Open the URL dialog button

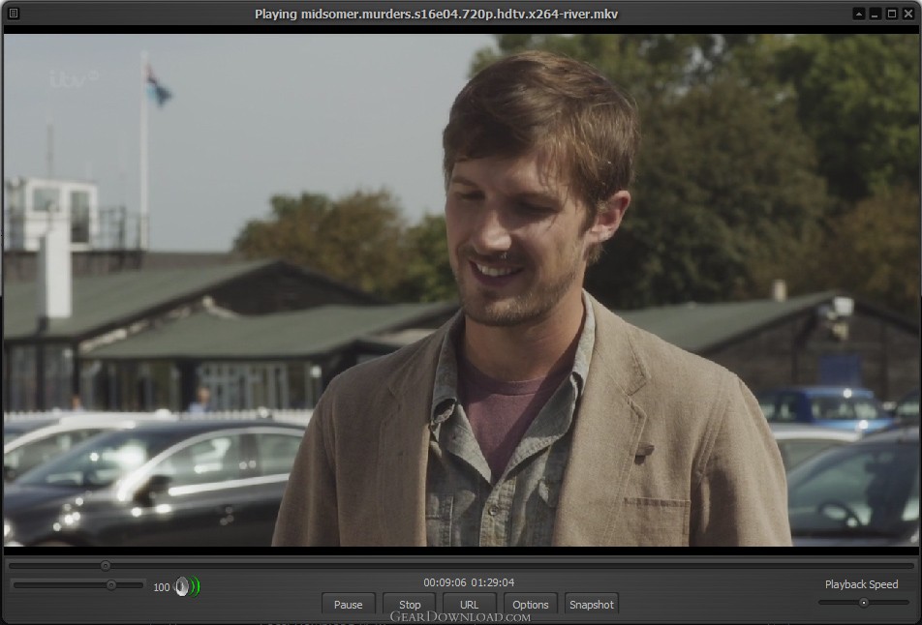[469, 605]
